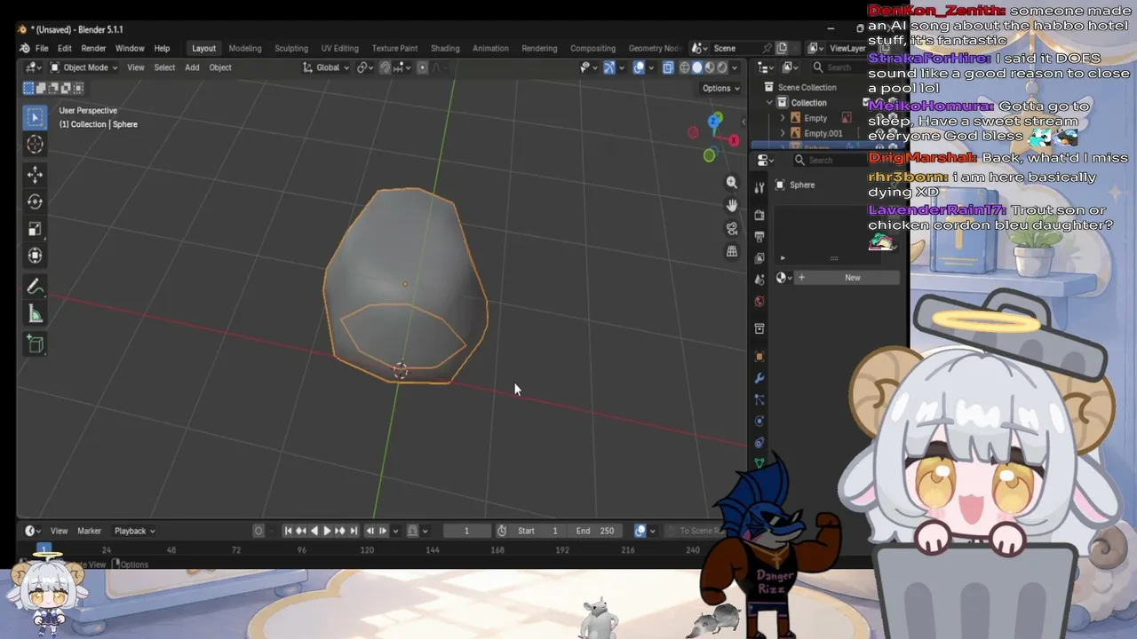Toggle proportional editing
Viewport: 1137px width, 639px height.
point(422,67)
